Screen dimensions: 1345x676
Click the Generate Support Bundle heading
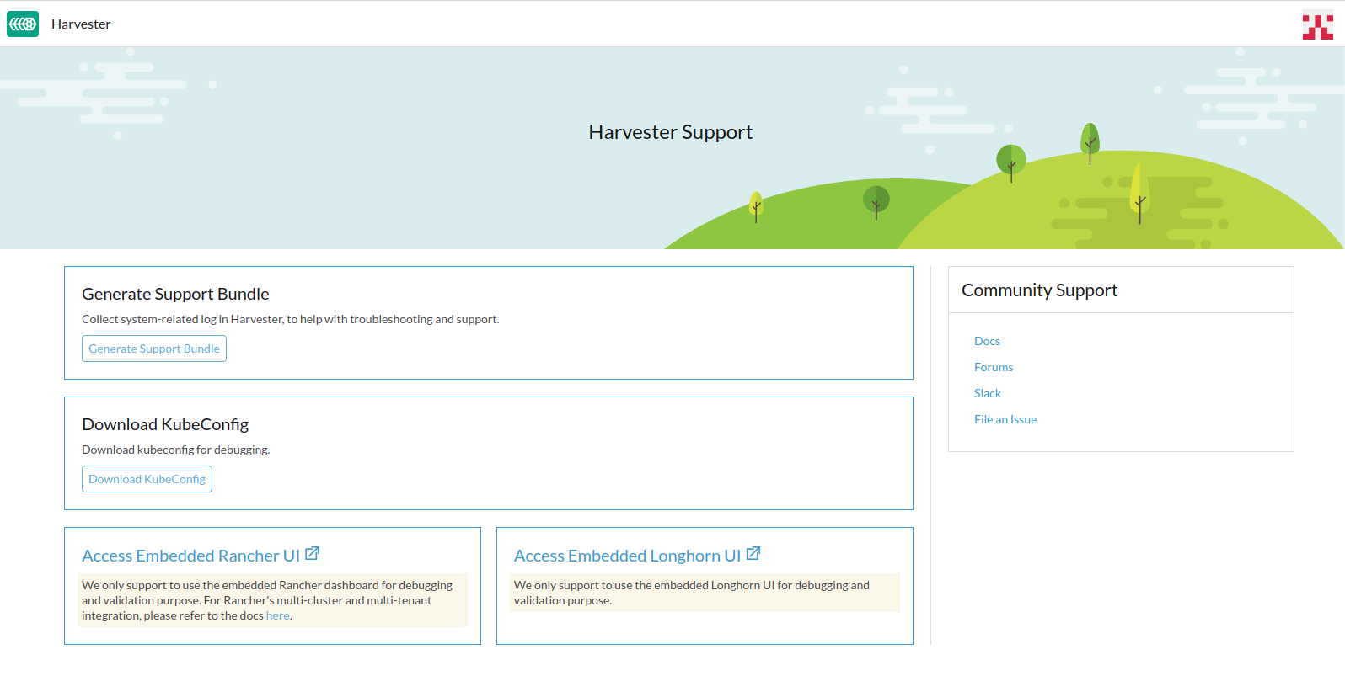point(175,294)
